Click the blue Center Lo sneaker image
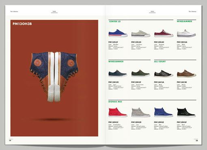The height and width of the screenshot is (150, 207). [x=118, y=33]
